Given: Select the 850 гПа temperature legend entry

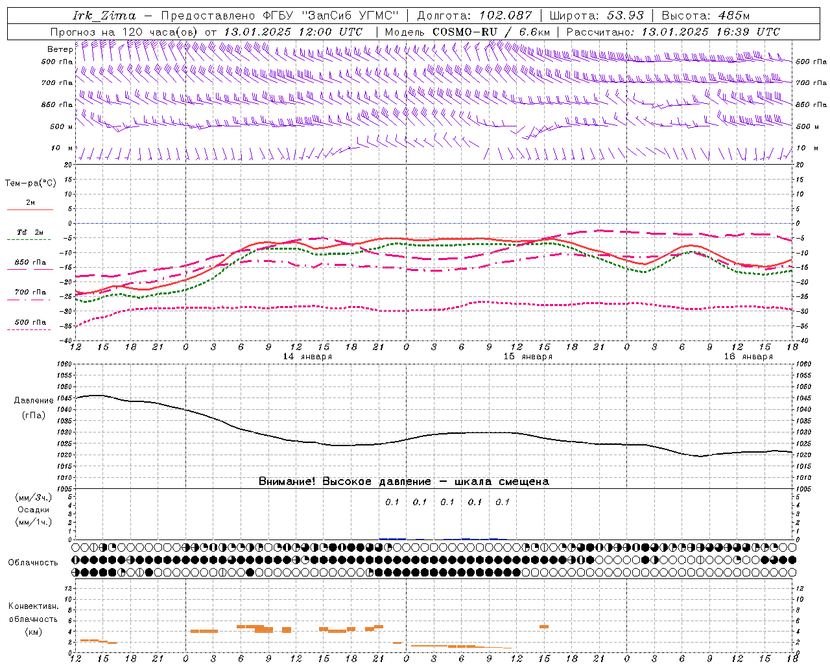Looking at the screenshot, I should pyautogui.click(x=30, y=263).
